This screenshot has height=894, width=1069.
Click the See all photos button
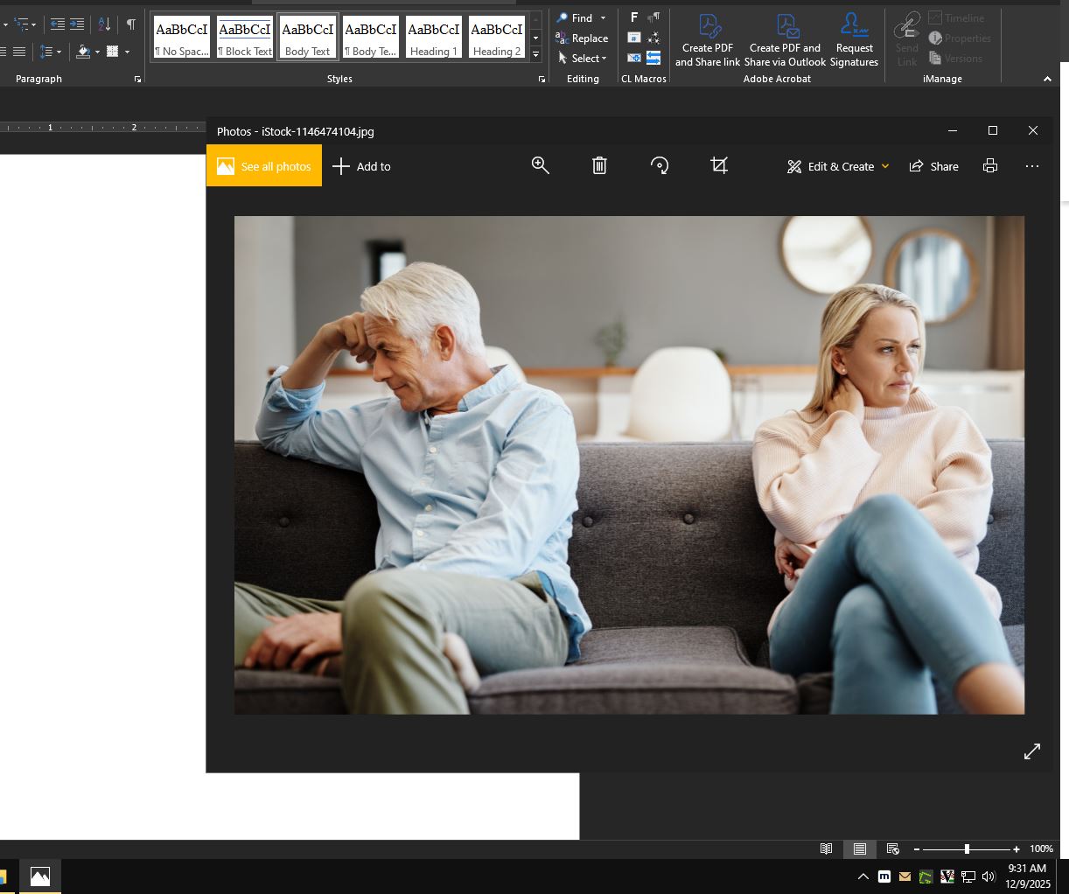click(264, 166)
